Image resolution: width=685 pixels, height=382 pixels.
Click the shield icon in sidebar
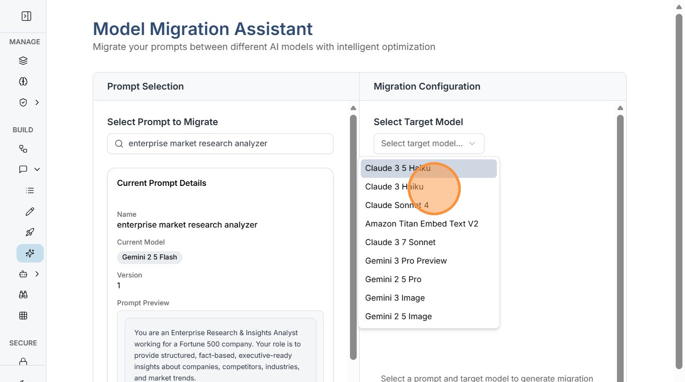[23, 102]
